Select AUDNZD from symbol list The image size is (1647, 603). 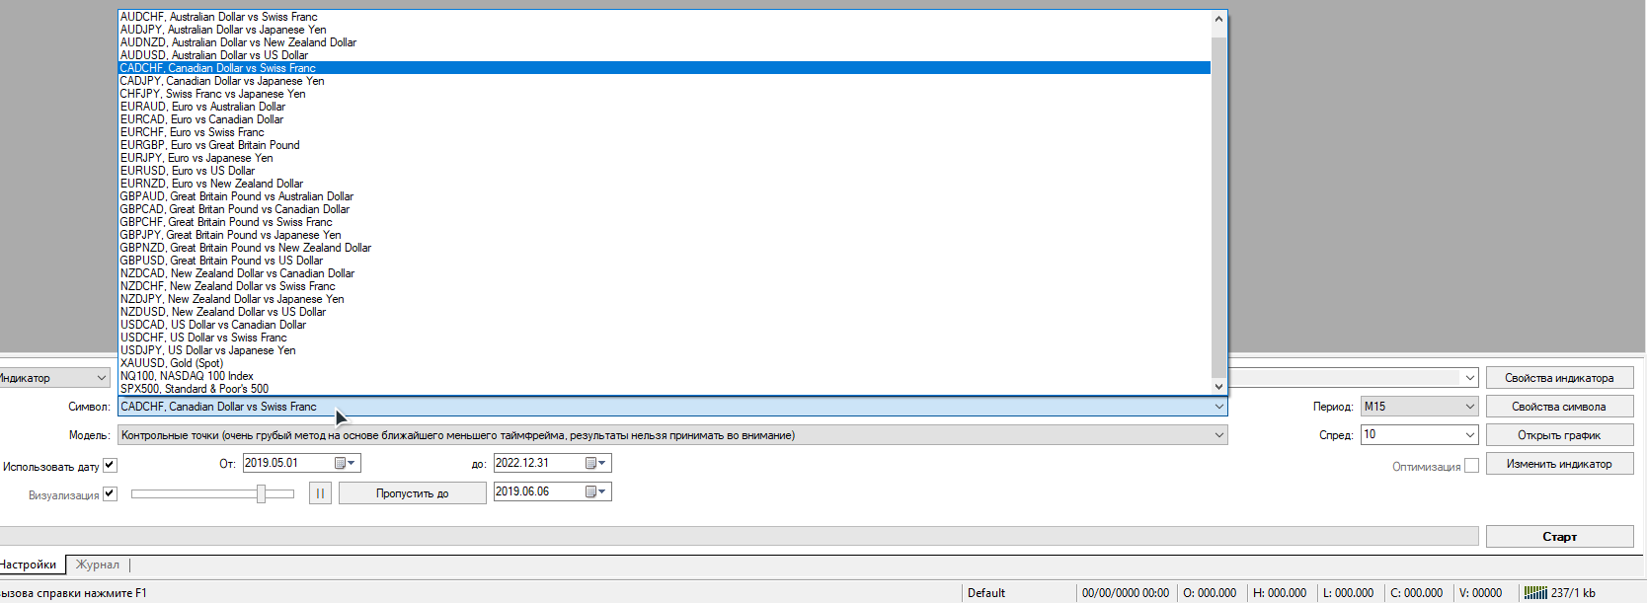665,42
